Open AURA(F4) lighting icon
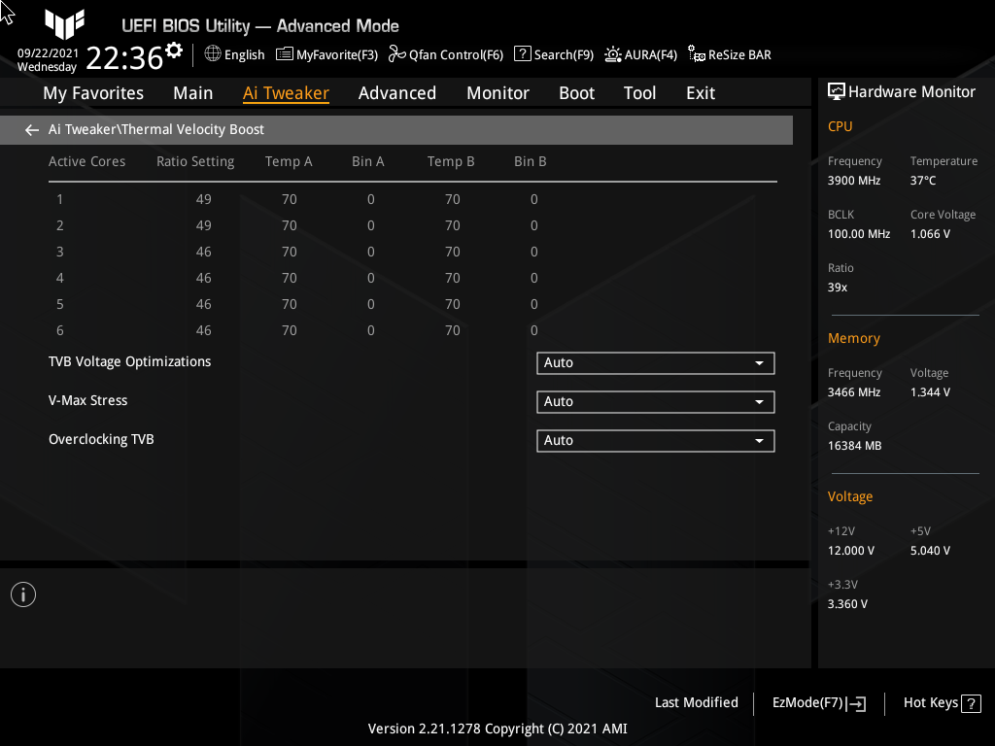Viewport: 995px width, 746px height. pos(613,54)
